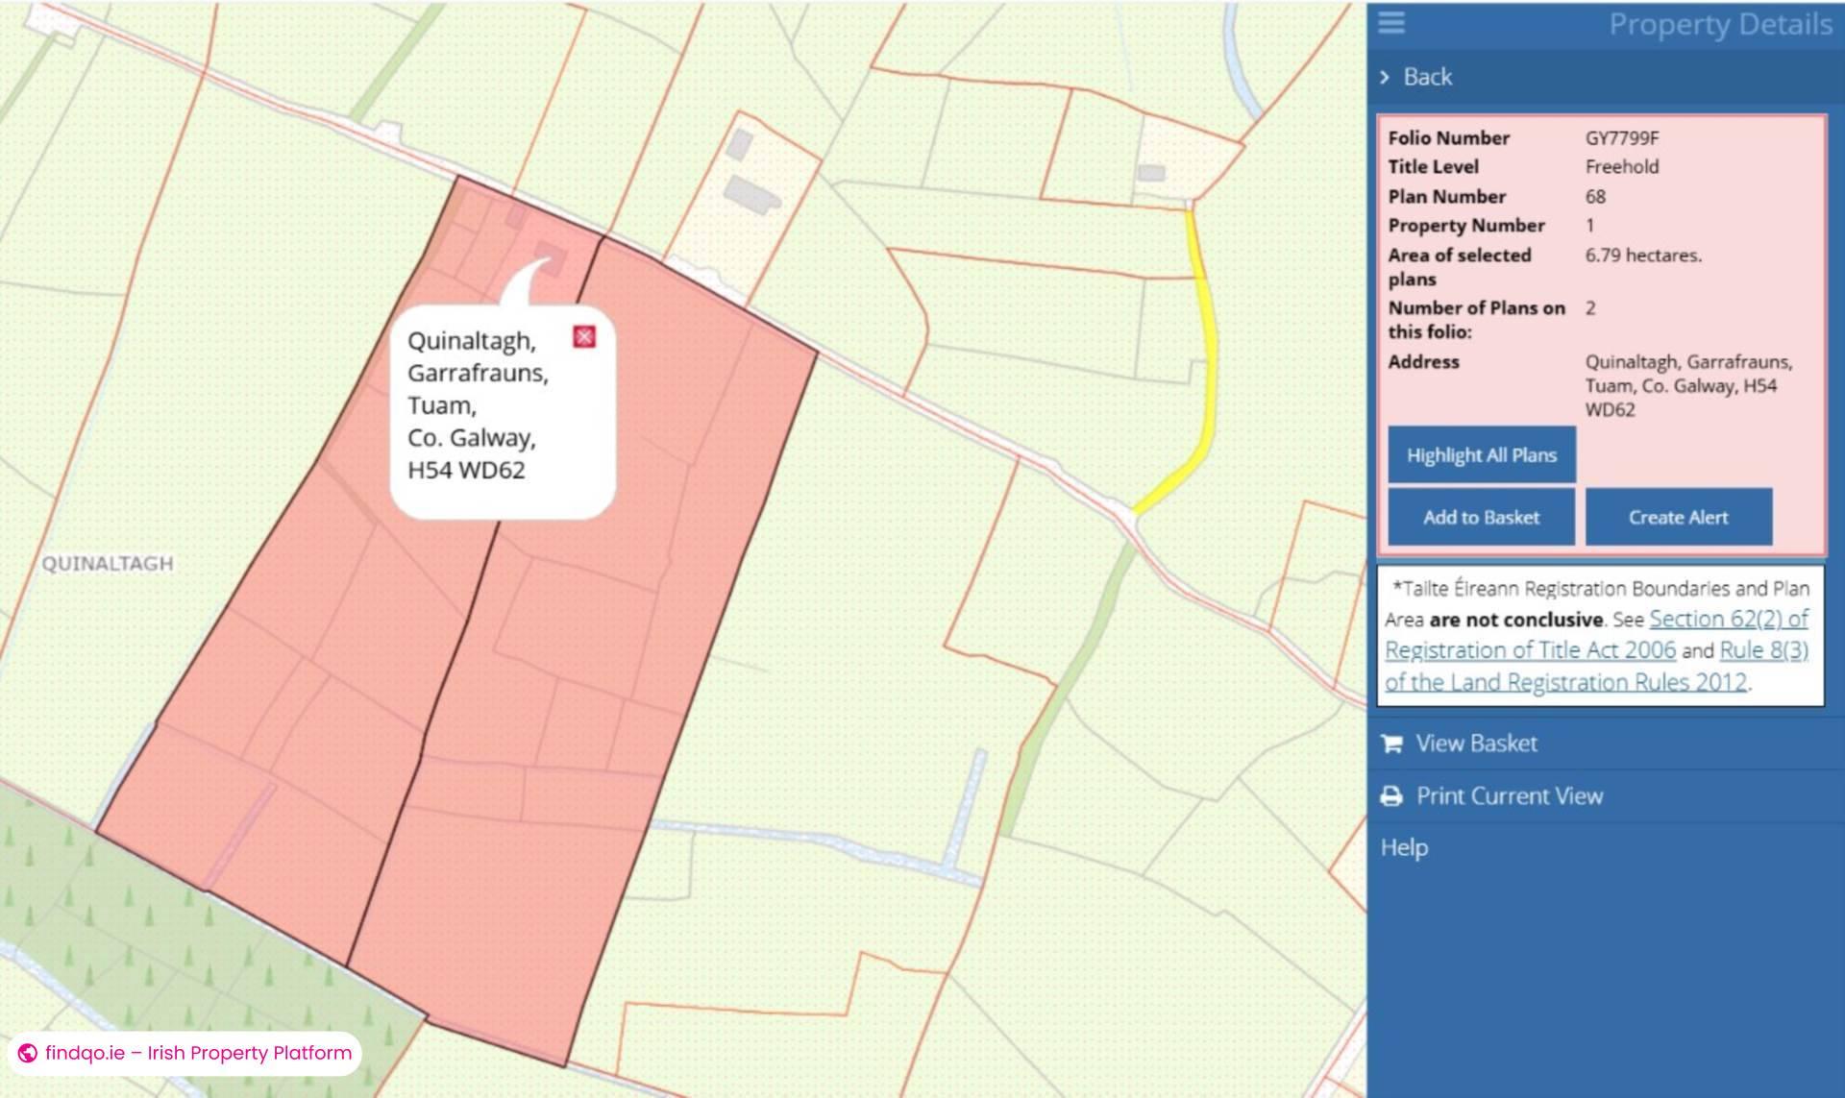Click the grey building near Quinaltagh road
The image size is (1845, 1098).
[x=751, y=193]
